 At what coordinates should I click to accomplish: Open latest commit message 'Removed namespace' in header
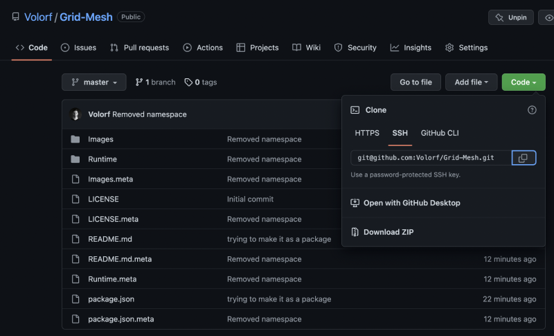coord(150,114)
